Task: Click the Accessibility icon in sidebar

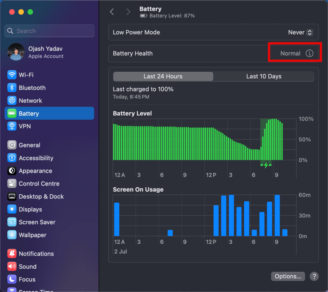Action: click(12, 158)
